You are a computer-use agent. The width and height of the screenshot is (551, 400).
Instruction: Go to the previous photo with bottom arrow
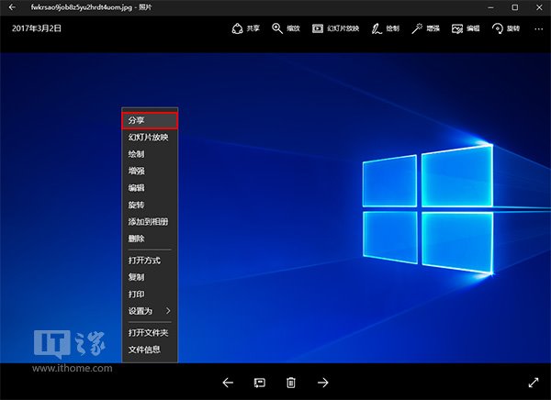228,383
